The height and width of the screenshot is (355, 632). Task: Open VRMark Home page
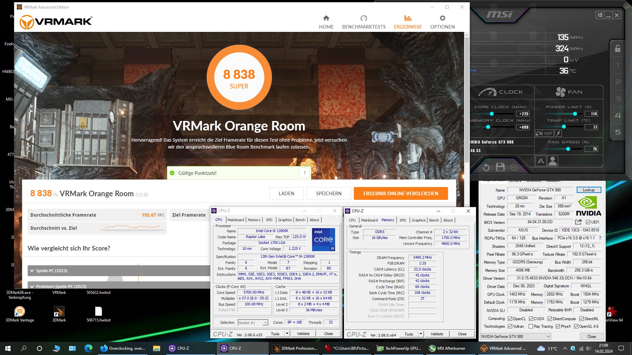pos(326,22)
